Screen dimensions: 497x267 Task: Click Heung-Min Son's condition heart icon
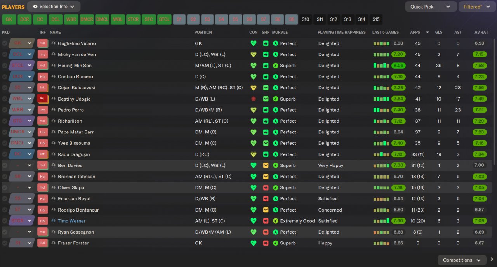(x=254, y=66)
